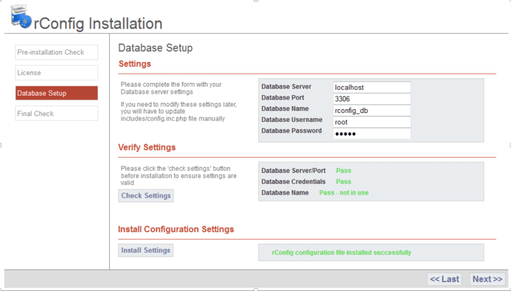The width and height of the screenshot is (511, 291).
Task: Proceed with the Next >> button
Action: [x=487, y=279]
